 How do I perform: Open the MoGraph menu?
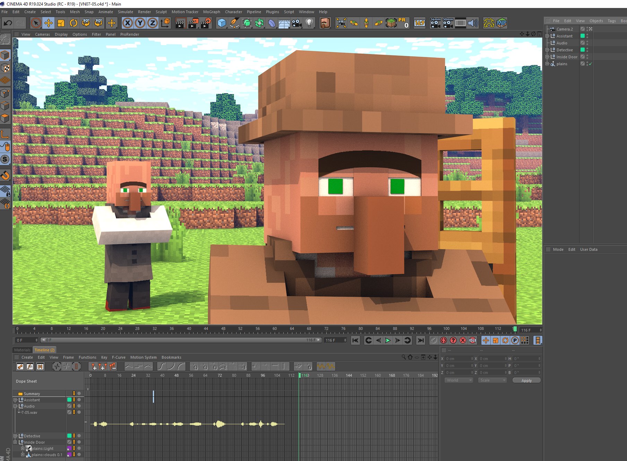212,12
